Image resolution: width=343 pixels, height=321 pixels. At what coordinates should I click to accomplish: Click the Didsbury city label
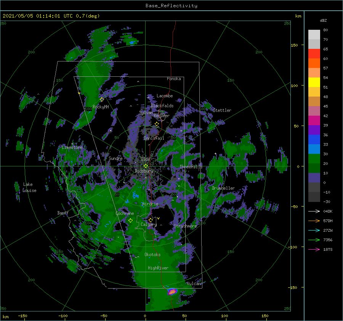(144, 171)
